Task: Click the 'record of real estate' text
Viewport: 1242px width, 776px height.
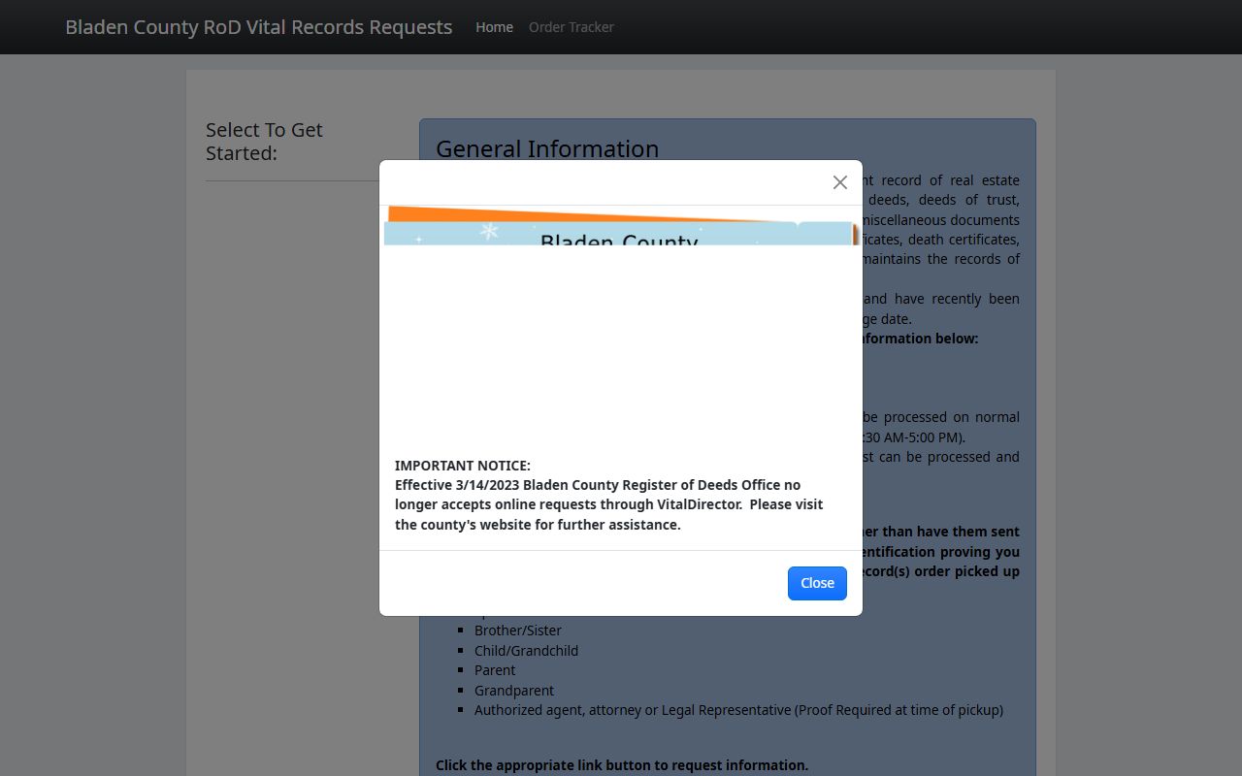Action: point(941,180)
